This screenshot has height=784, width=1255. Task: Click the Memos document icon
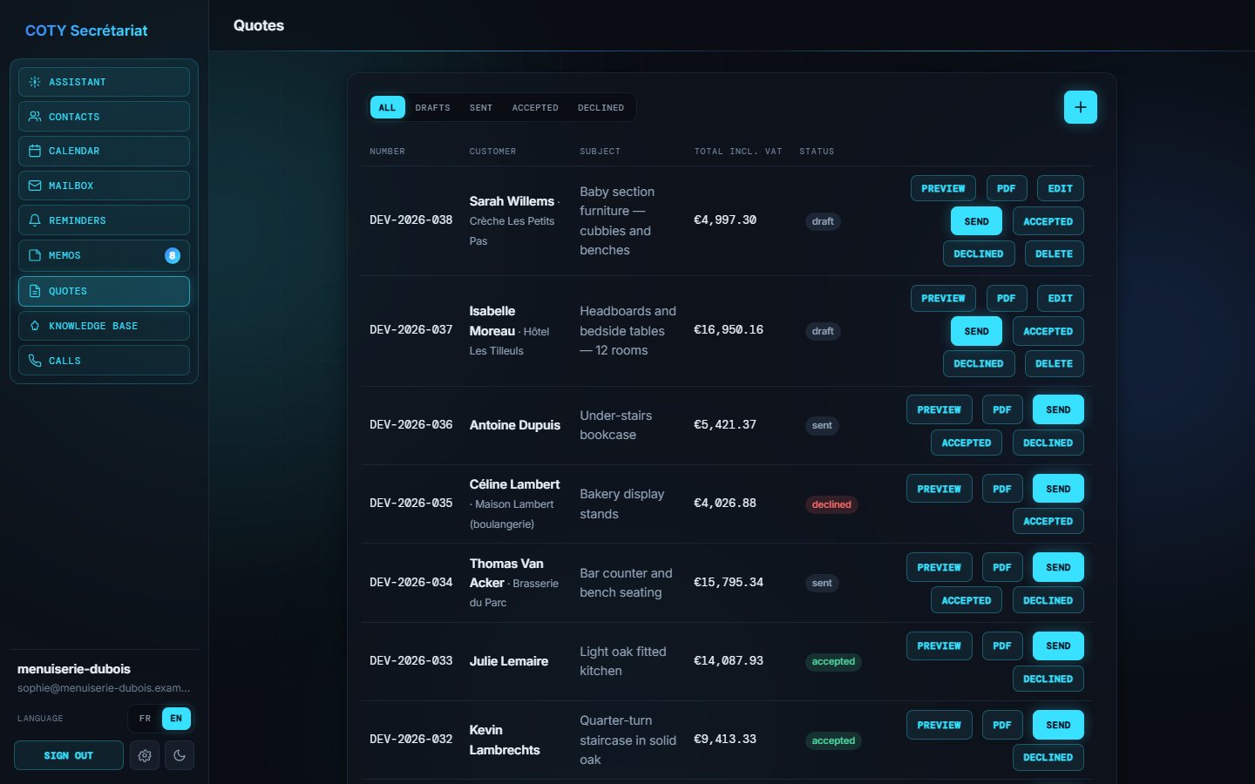point(35,255)
